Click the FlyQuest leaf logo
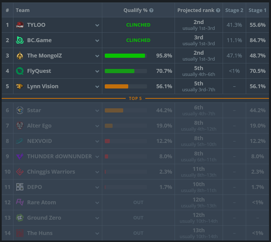 (20, 71)
